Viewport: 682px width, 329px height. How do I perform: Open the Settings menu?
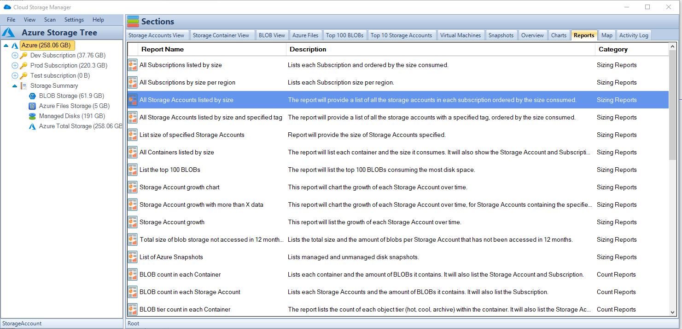(74, 20)
